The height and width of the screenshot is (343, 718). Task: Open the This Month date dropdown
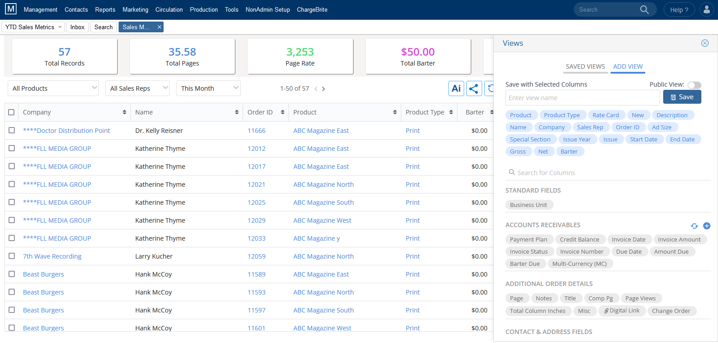pos(208,88)
